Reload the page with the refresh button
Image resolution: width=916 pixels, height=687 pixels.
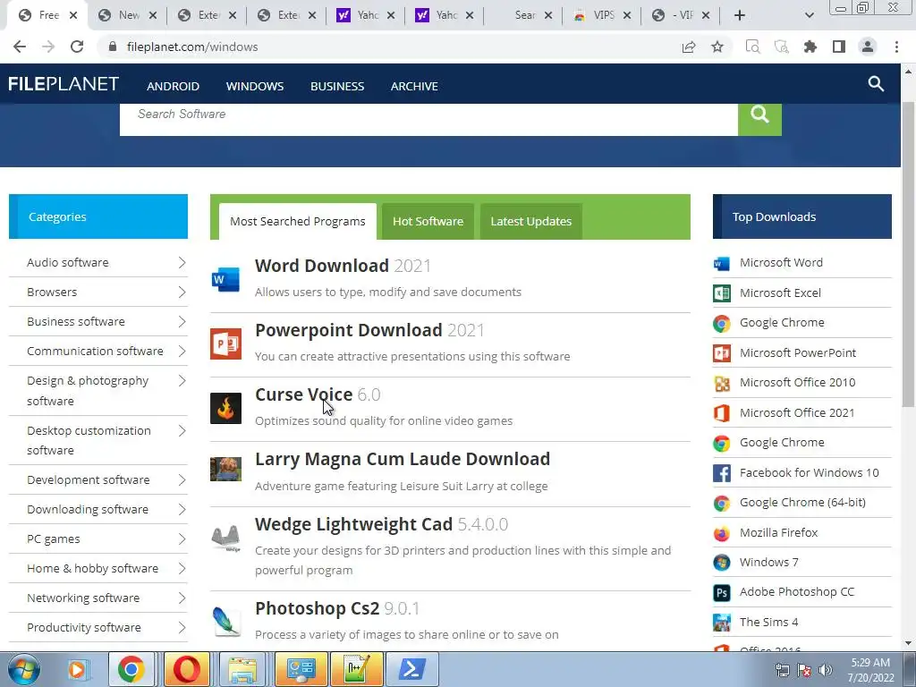(x=77, y=47)
